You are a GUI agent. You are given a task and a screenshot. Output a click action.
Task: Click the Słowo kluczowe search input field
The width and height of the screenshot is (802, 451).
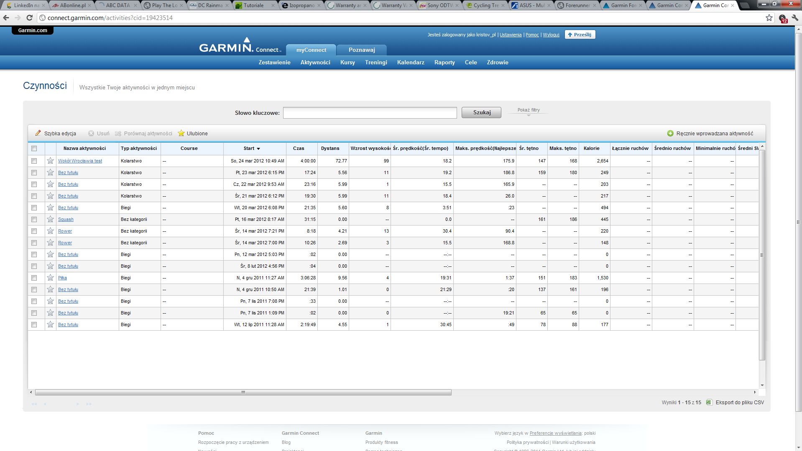click(x=370, y=113)
